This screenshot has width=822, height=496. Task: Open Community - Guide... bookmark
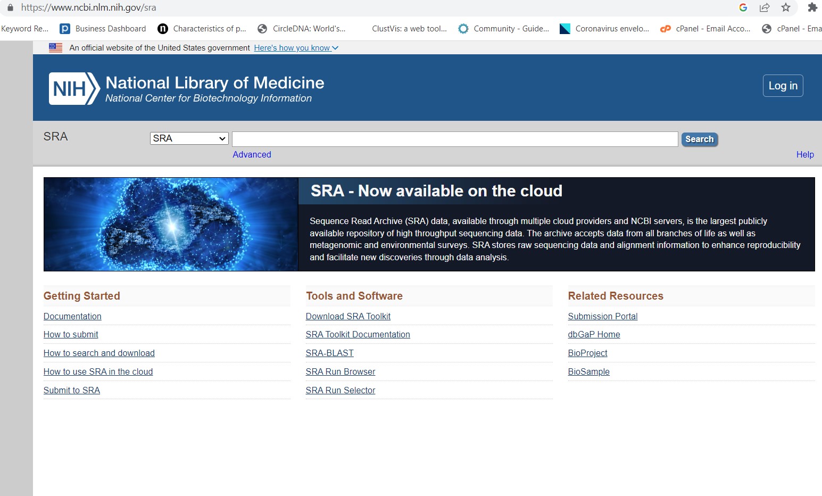(x=504, y=29)
